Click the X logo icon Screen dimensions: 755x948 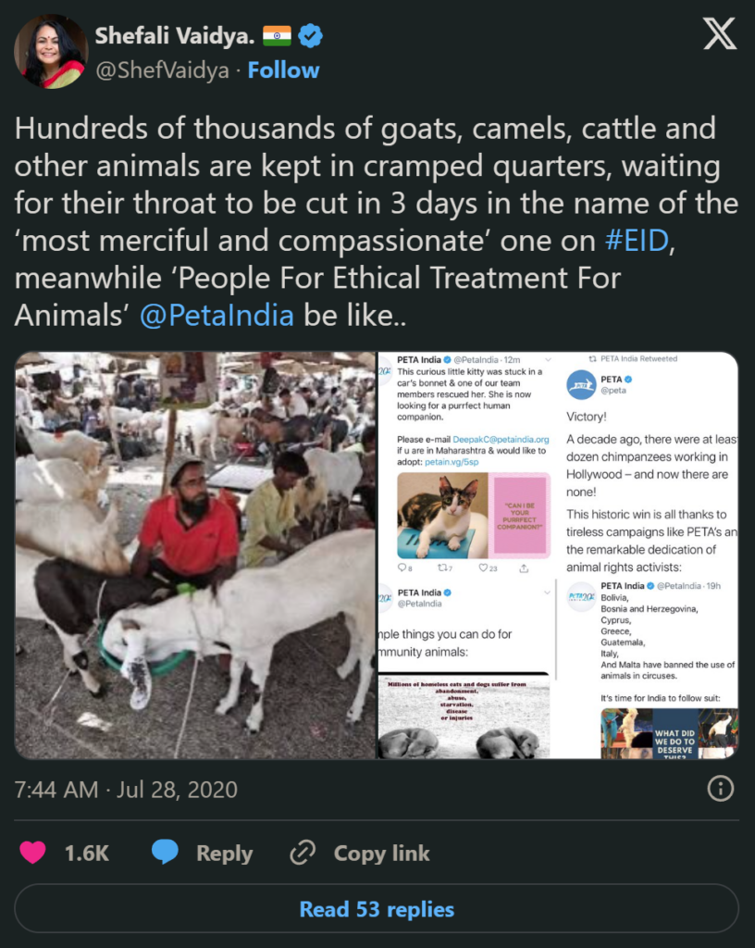(x=720, y=34)
